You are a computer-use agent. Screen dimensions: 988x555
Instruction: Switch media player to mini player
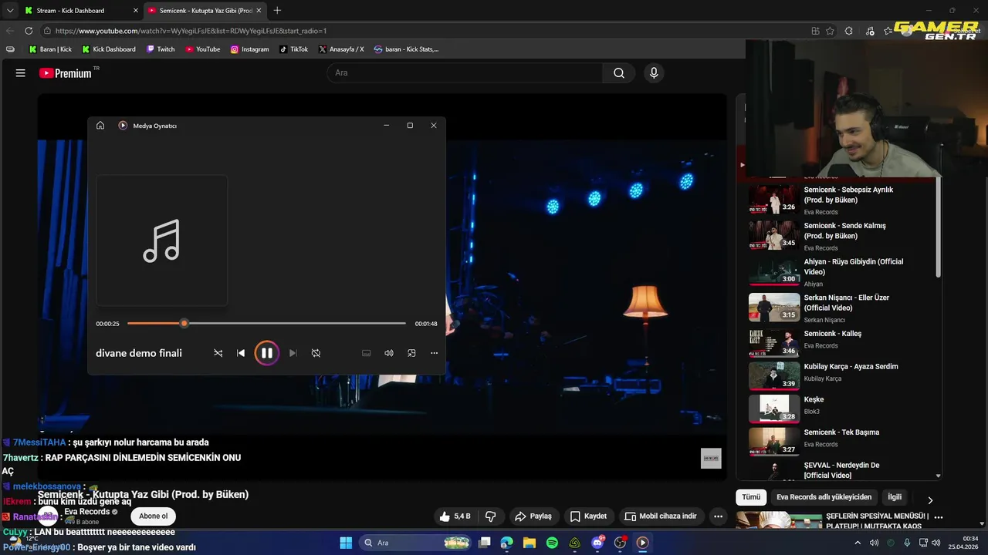[x=411, y=353]
